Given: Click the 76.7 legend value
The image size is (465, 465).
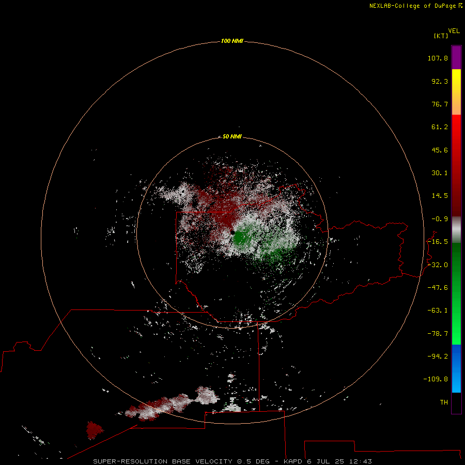Looking at the screenshot, I should [x=440, y=104].
